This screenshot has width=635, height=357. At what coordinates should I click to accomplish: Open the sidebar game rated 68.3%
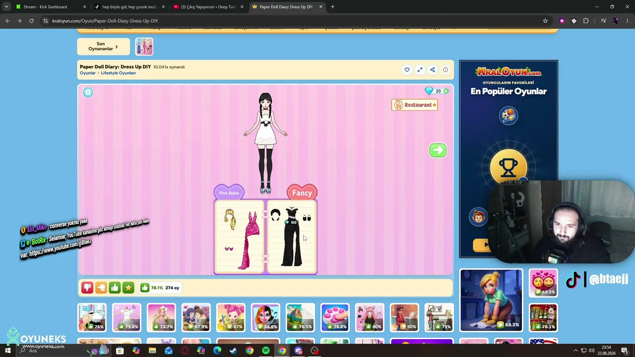pos(491,300)
